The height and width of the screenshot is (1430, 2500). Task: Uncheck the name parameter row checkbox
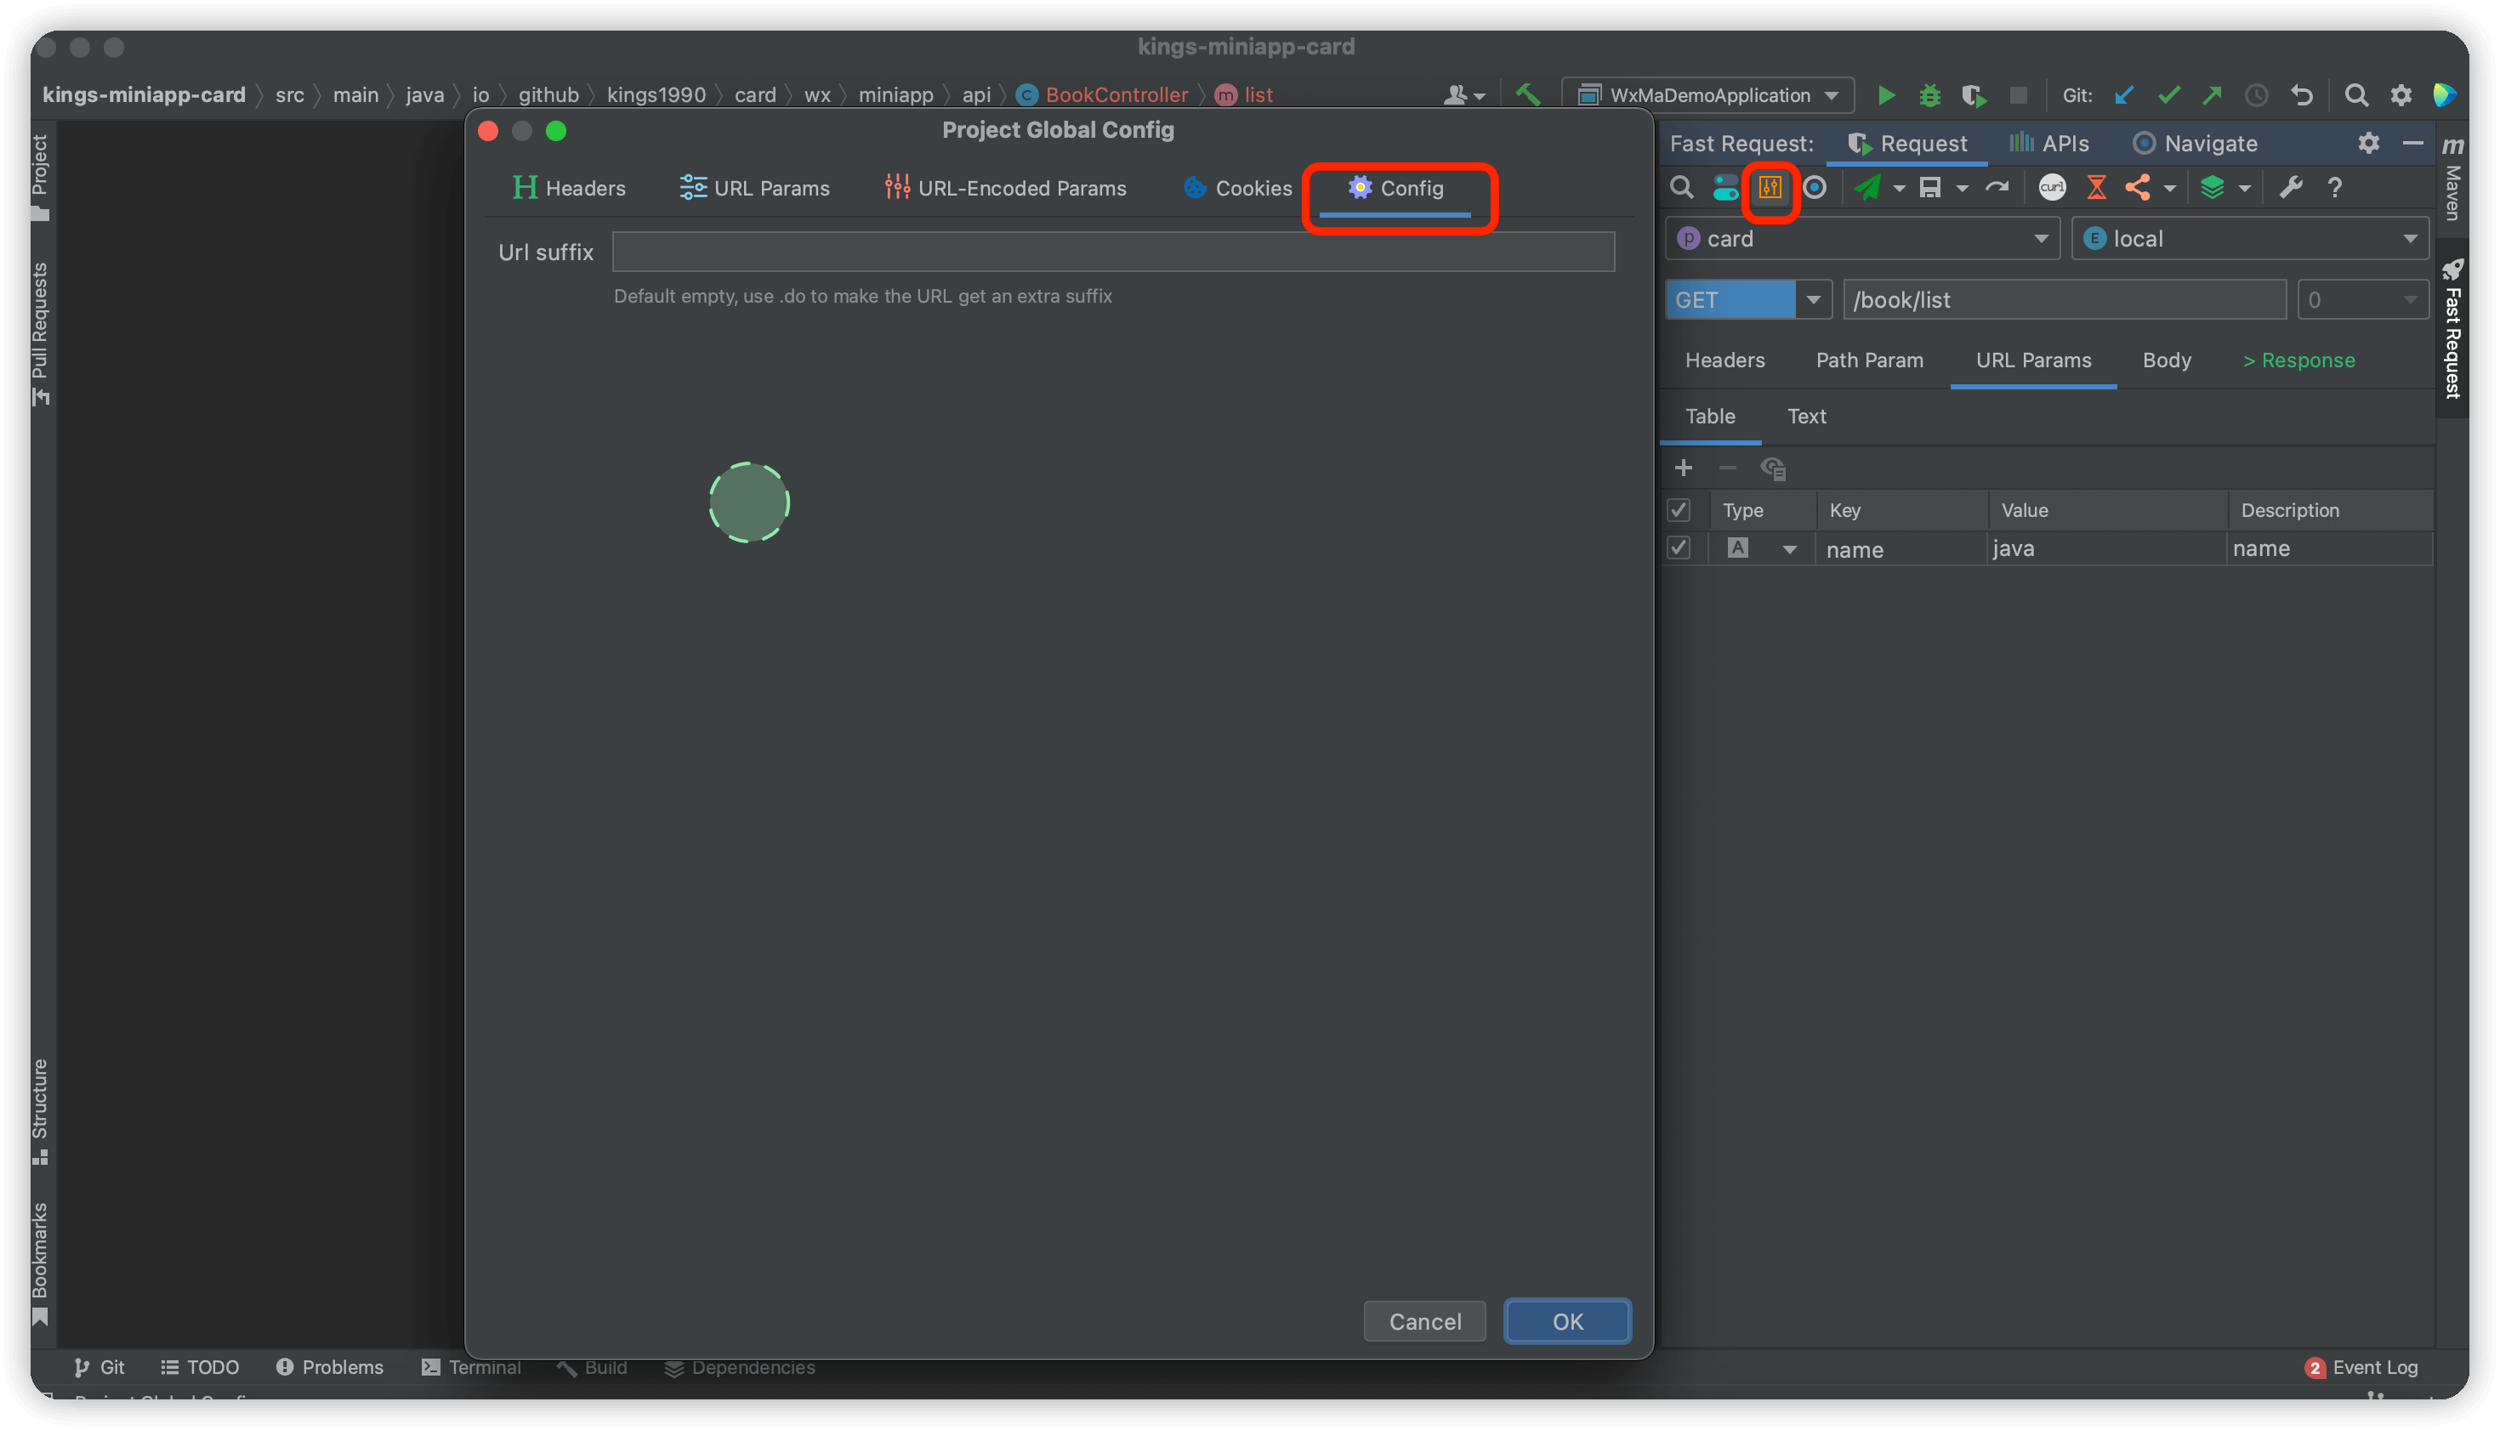click(1679, 548)
